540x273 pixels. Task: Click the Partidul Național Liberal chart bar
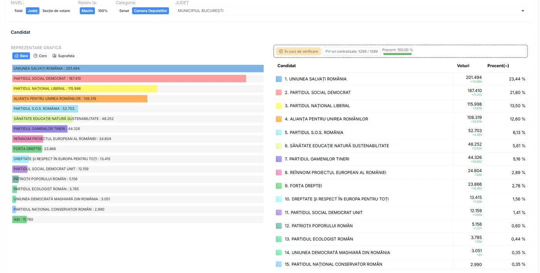84,89
